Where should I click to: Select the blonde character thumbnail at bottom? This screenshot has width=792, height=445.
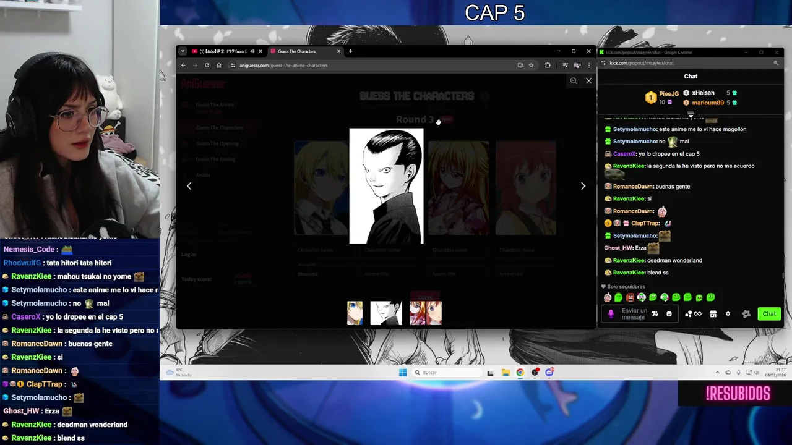355,313
